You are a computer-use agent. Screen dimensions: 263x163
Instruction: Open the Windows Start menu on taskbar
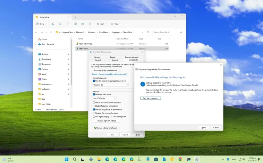click(66, 159)
